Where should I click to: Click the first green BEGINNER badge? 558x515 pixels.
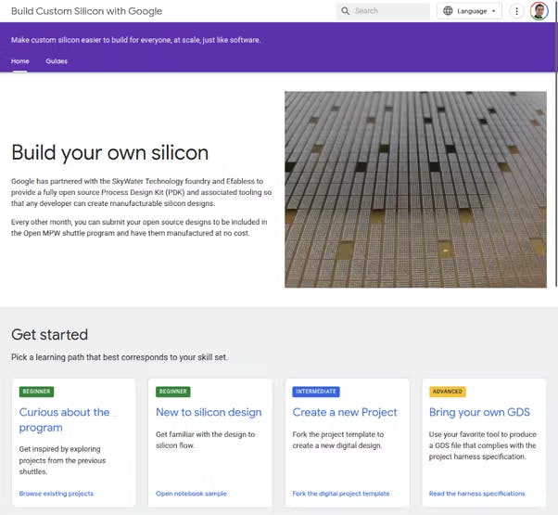36,392
